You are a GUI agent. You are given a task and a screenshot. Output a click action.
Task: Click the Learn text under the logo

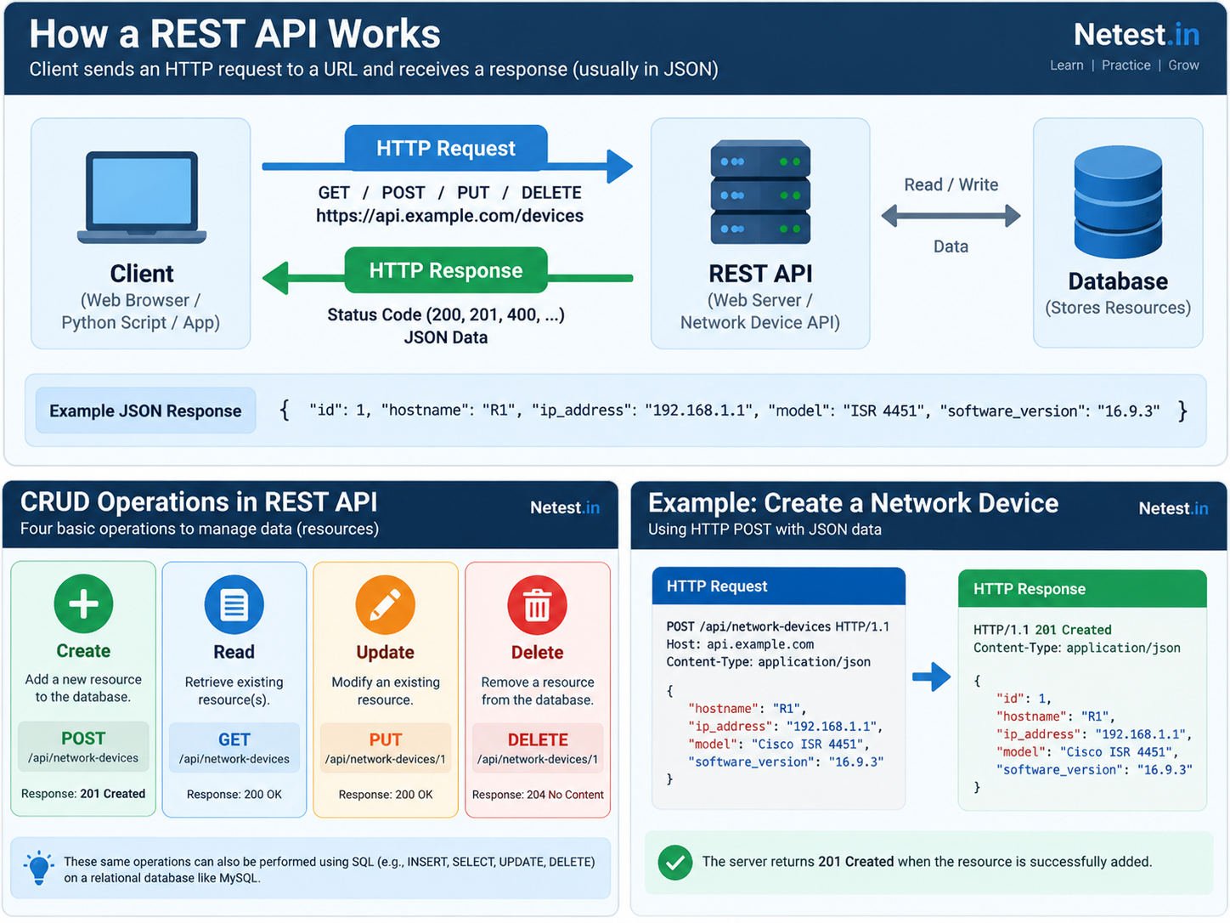coord(1066,65)
